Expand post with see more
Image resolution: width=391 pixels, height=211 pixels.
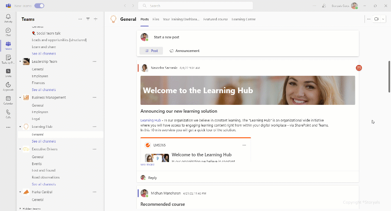[147, 165]
